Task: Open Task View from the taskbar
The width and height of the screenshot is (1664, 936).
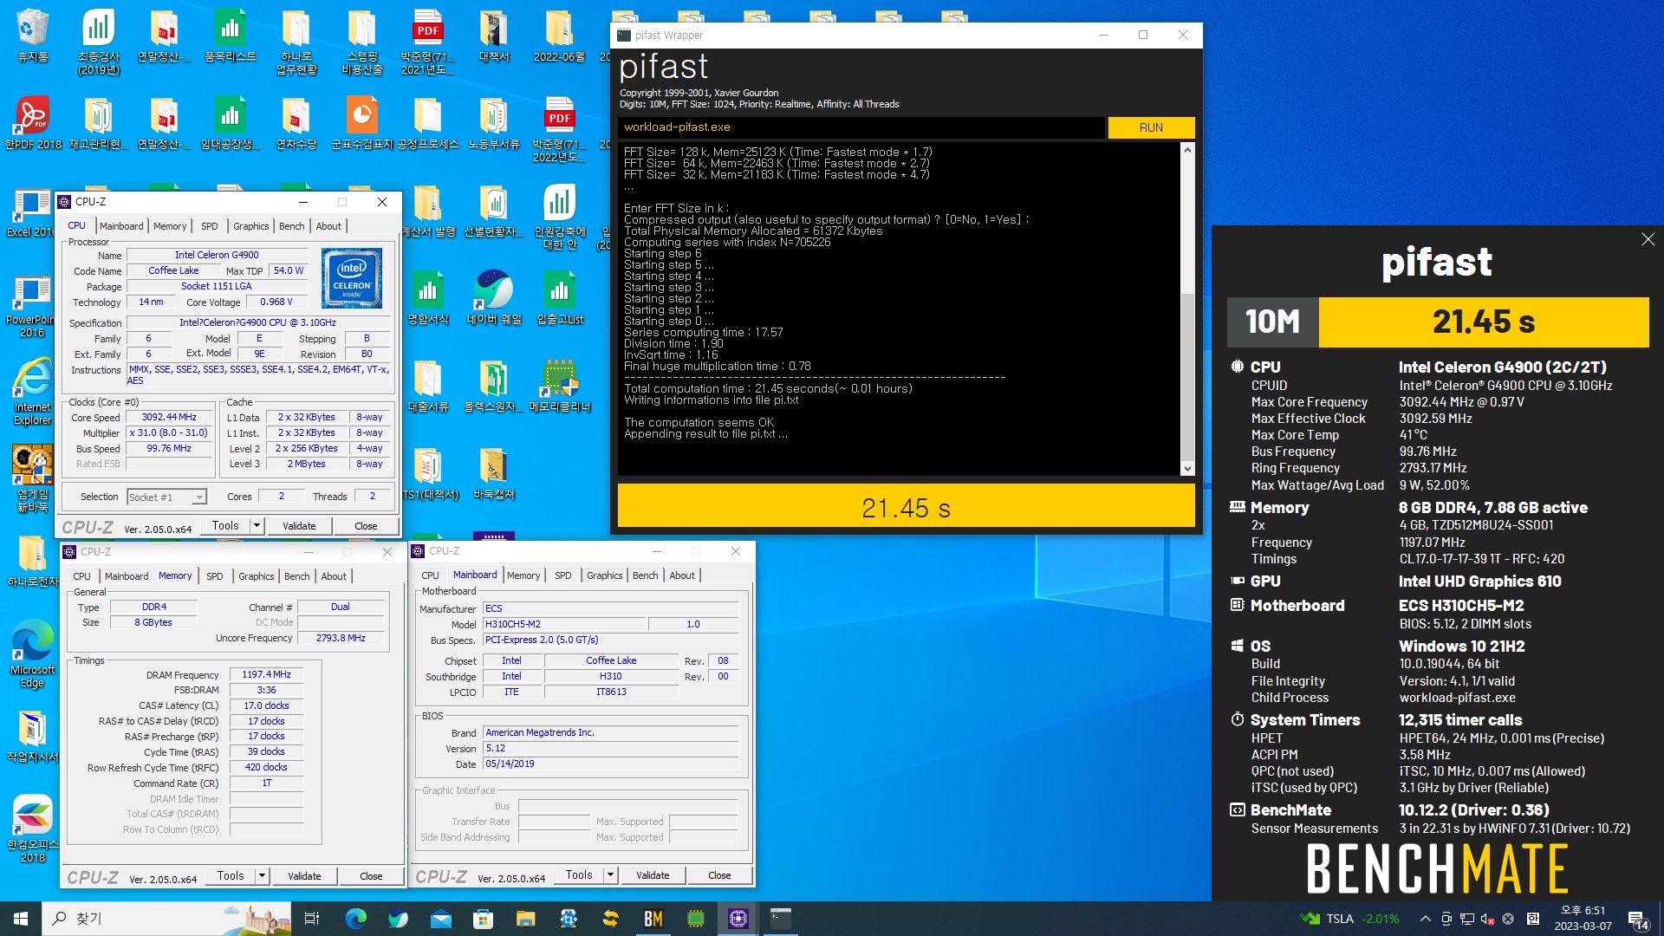Action: (x=312, y=919)
